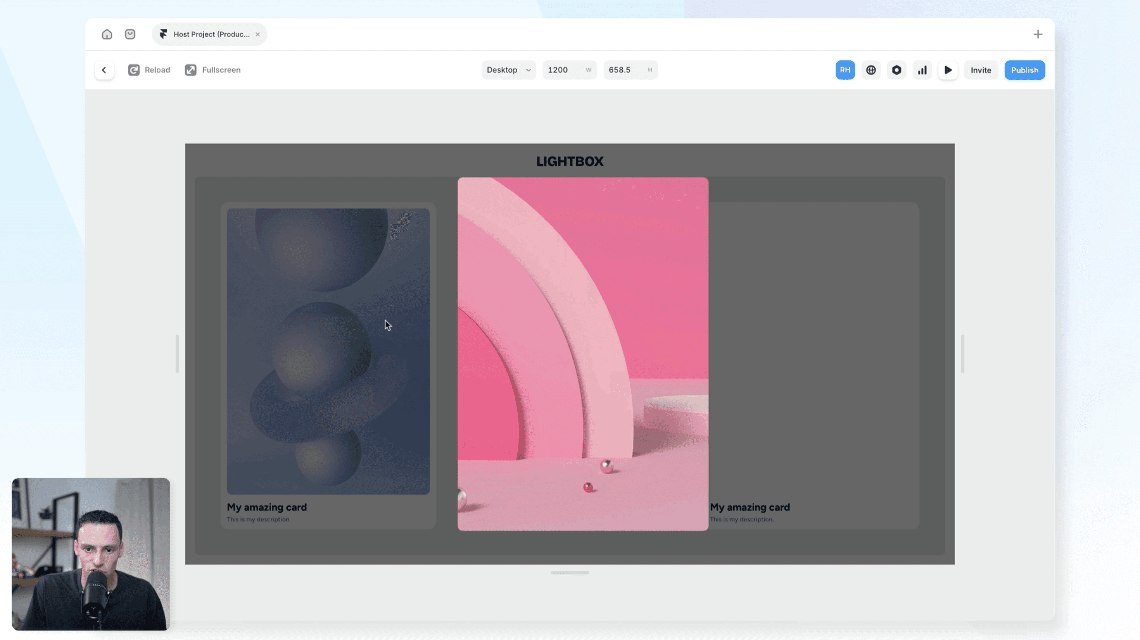Click the hexagon settings icon
The image size is (1140, 640).
896,70
